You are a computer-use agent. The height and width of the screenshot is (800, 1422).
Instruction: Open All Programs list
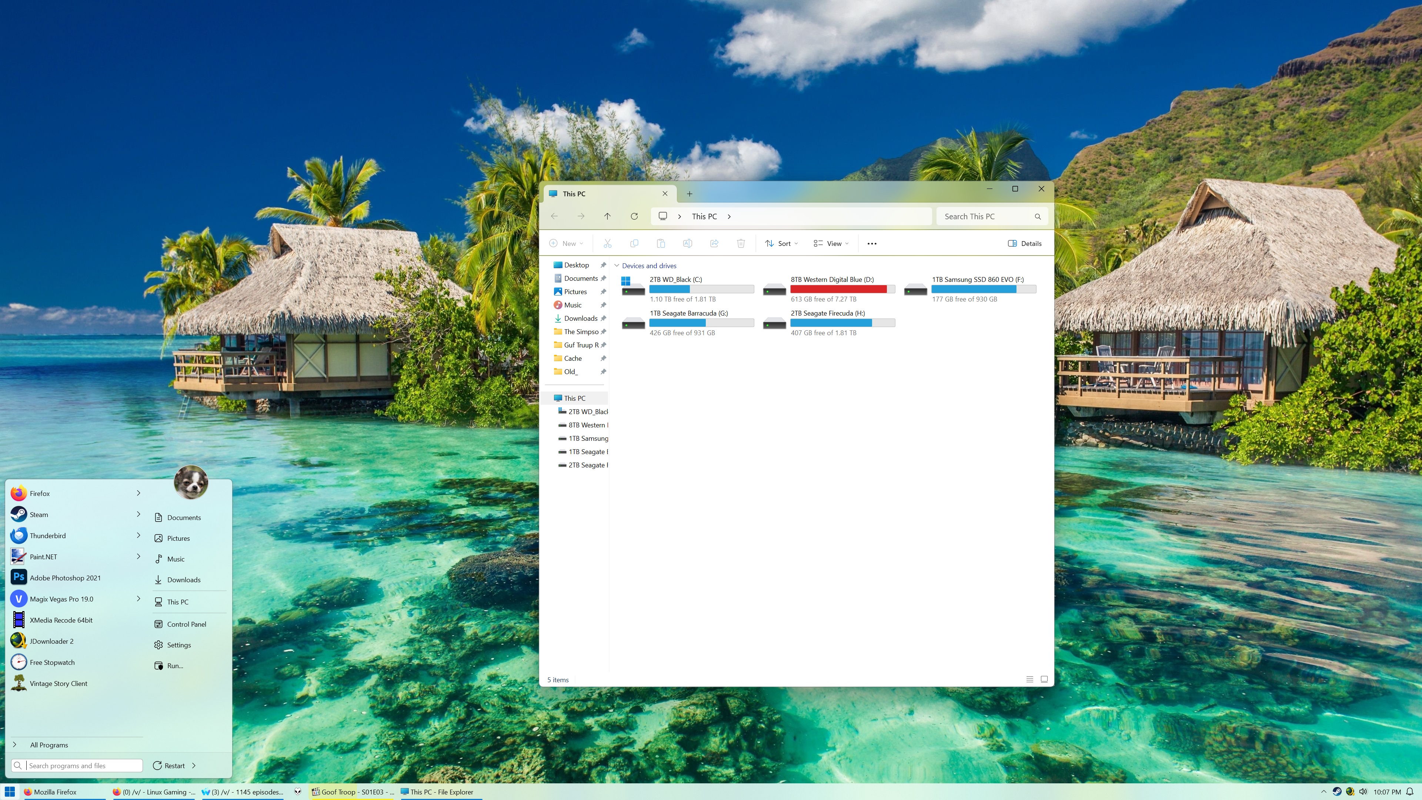(49, 745)
